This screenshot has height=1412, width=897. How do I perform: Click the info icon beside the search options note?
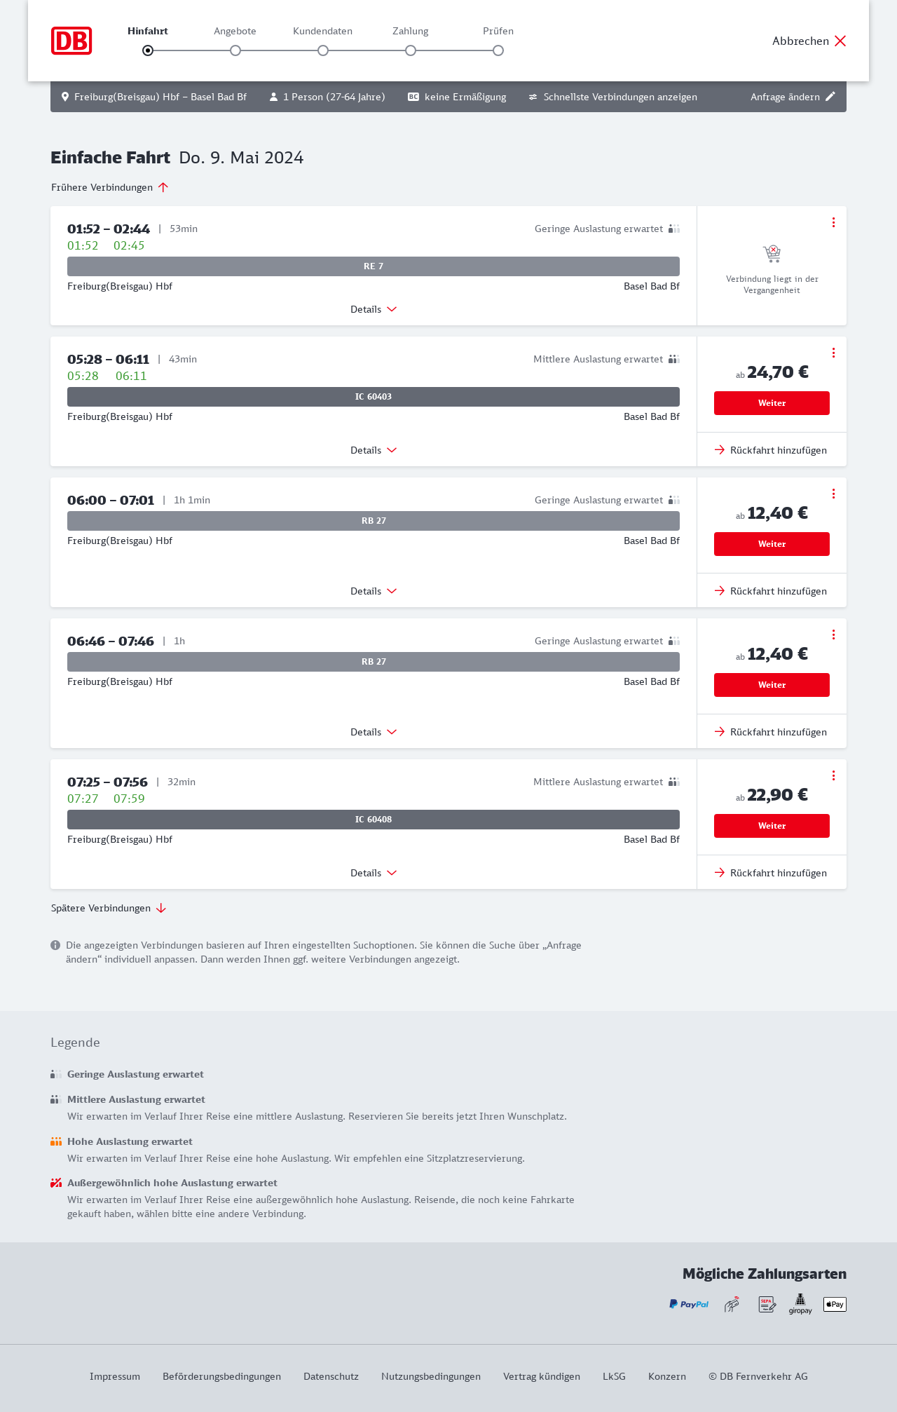55,945
